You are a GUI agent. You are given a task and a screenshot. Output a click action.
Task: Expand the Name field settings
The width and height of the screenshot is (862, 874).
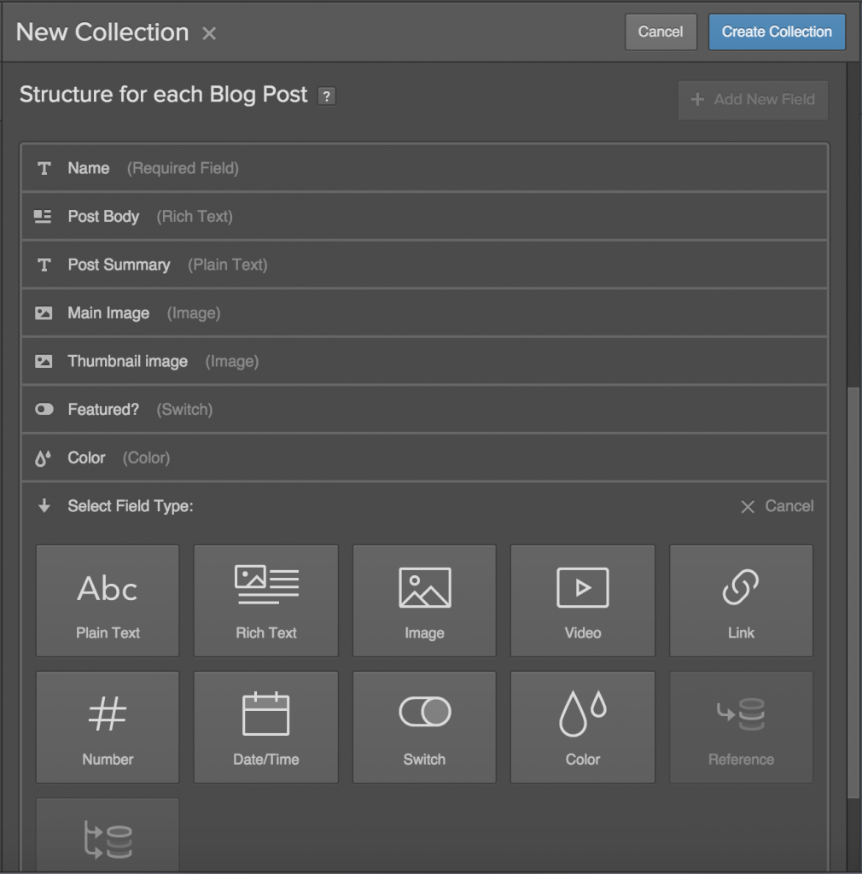(x=423, y=167)
